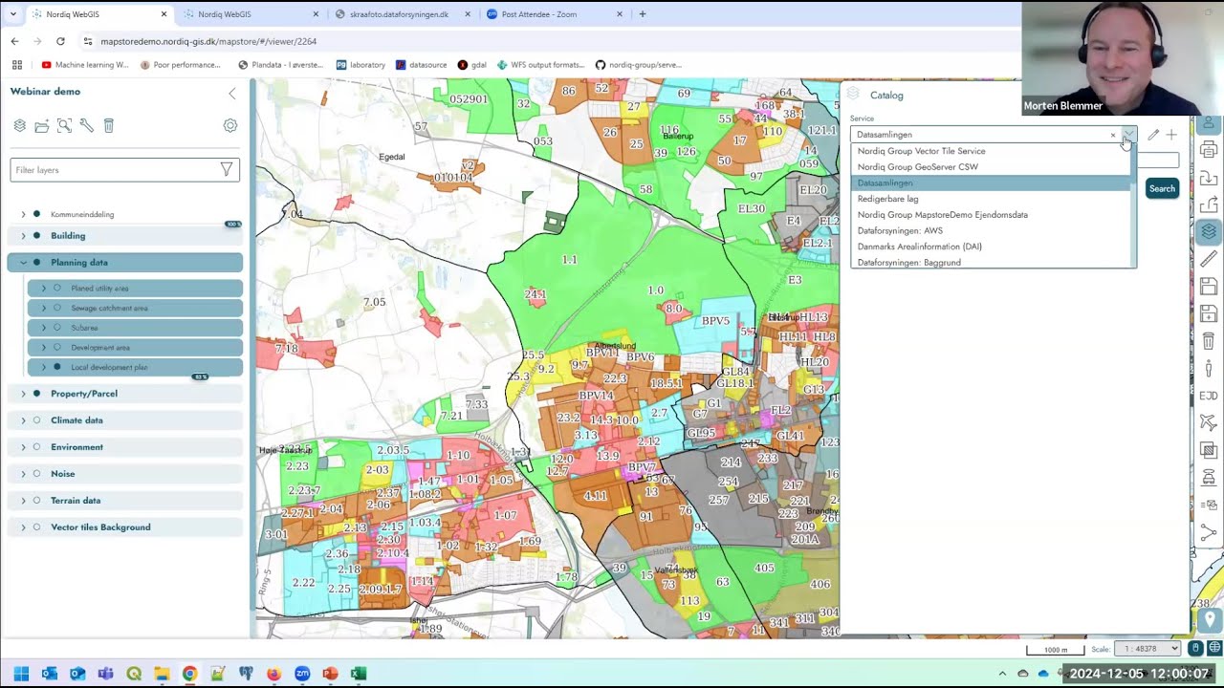Open the Windows Start menu

tap(21, 674)
